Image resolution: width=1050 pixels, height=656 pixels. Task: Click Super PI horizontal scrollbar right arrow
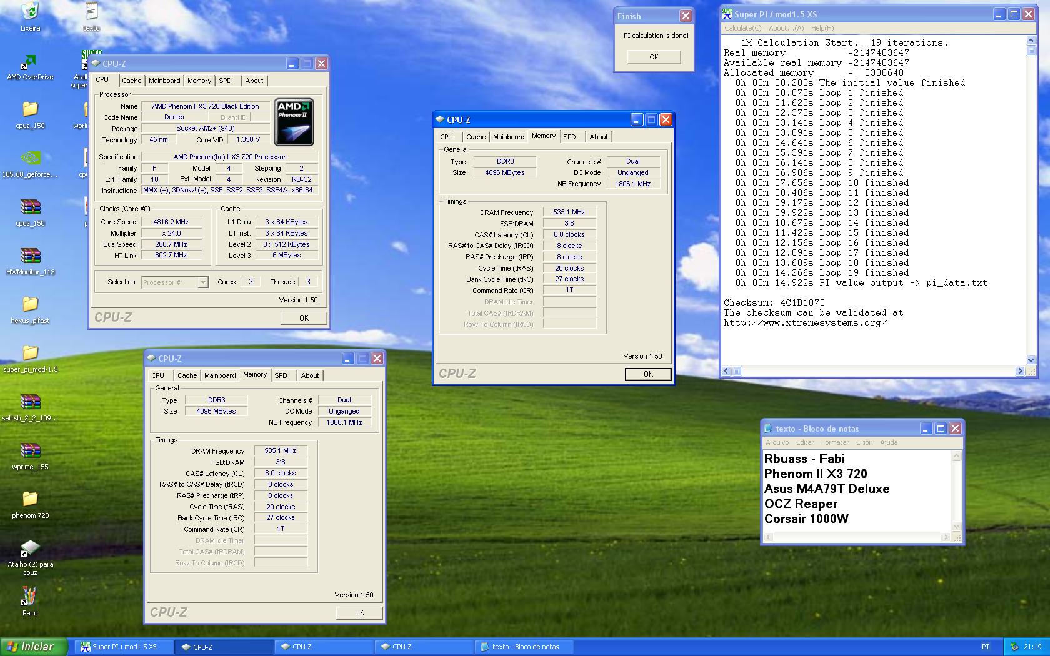point(1020,371)
